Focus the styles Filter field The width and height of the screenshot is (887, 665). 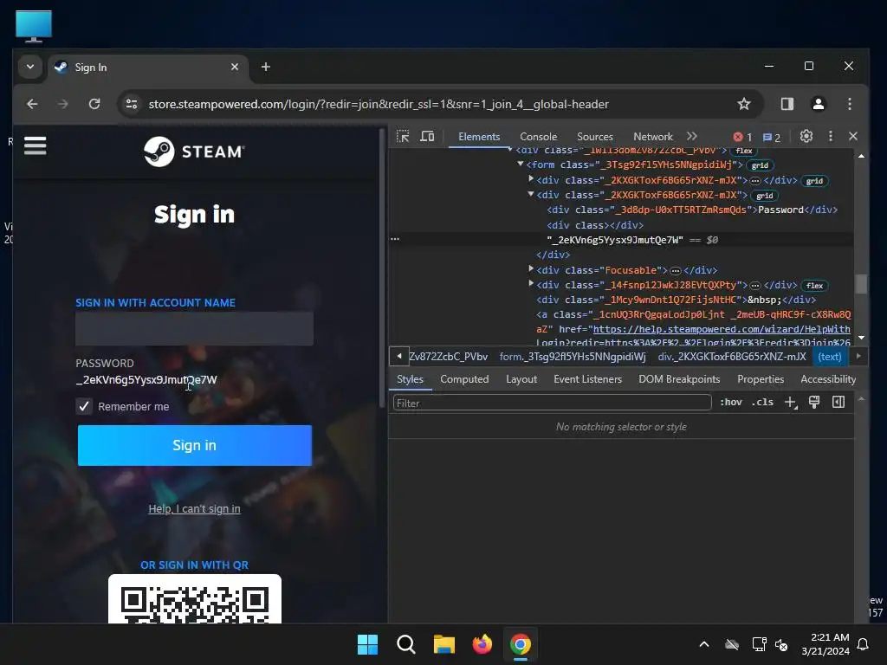tap(552, 403)
